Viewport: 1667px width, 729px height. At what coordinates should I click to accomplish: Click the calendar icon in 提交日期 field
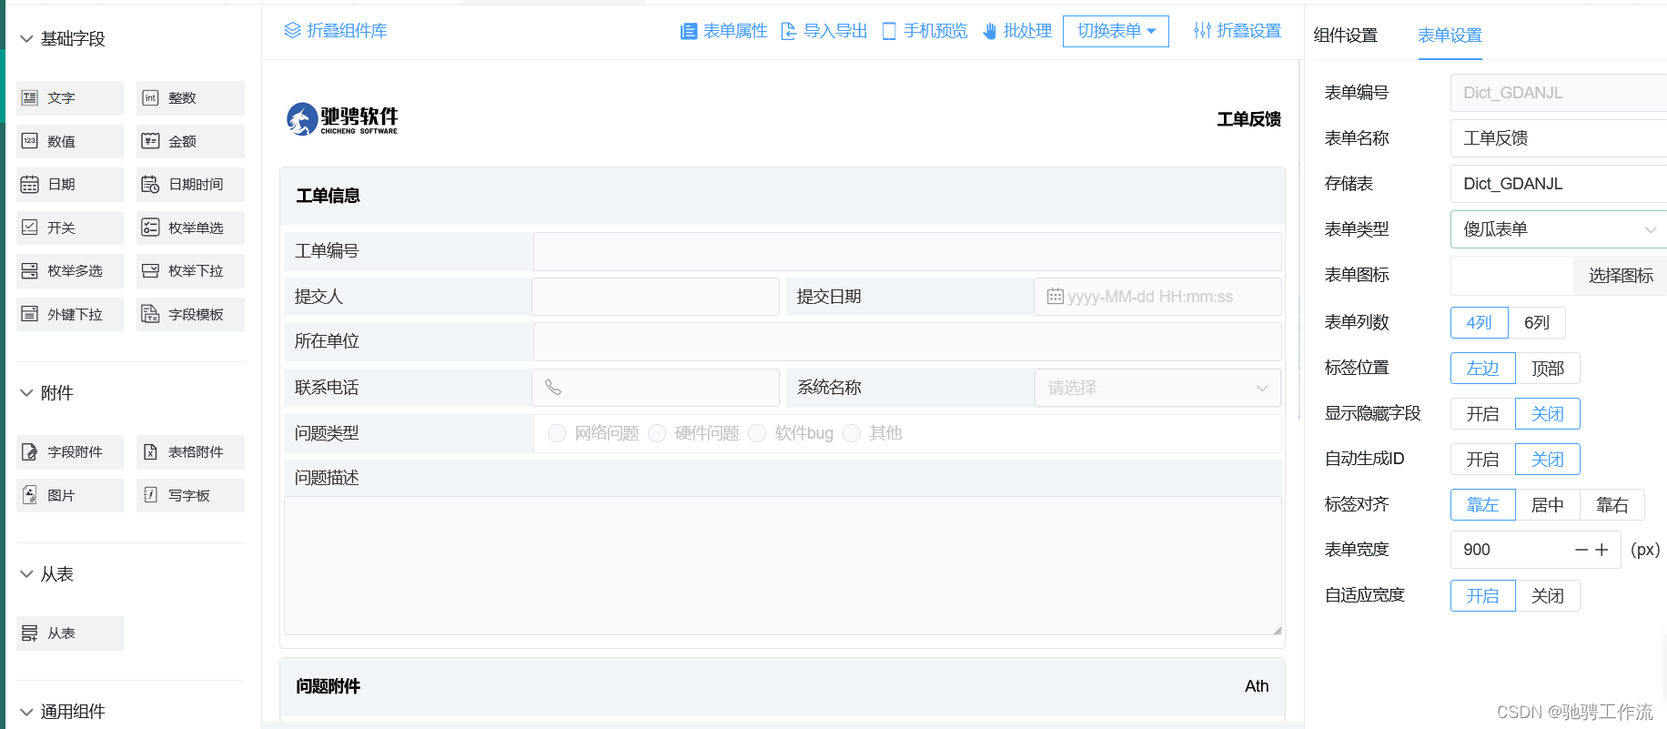point(1056,297)
